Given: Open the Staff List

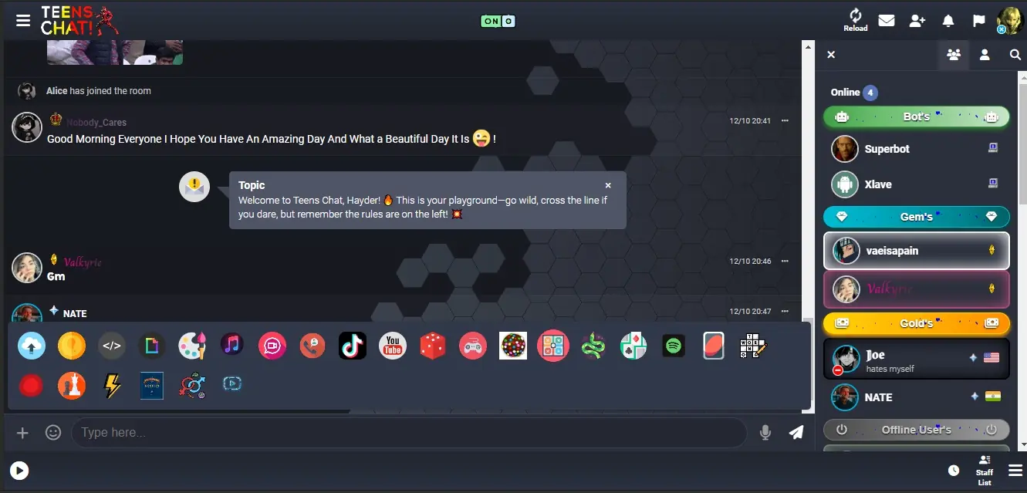Looking at the screenshot, I should pyautogui.click(x=985, y=471).
